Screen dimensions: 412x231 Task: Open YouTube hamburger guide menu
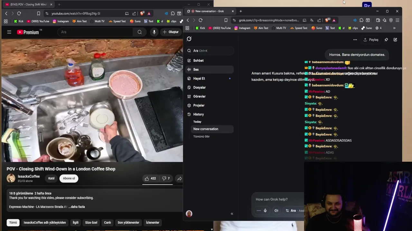point(9,32)
